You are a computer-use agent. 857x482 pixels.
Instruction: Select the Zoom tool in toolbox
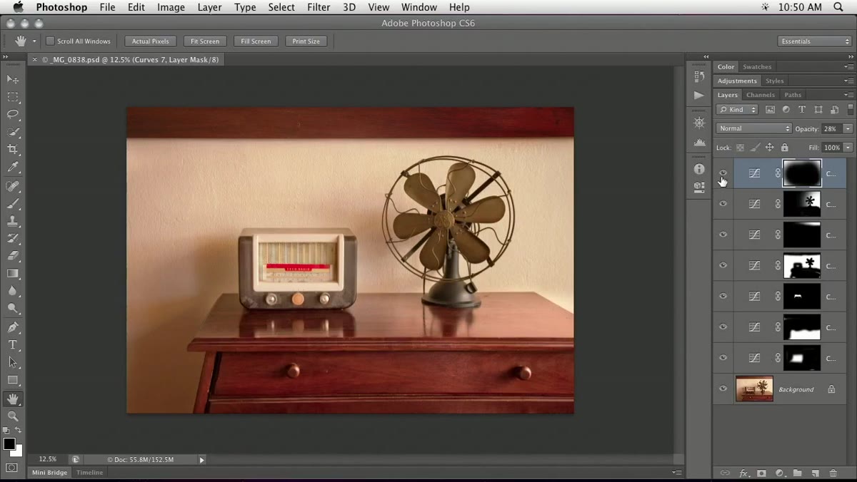coord(13,416)
